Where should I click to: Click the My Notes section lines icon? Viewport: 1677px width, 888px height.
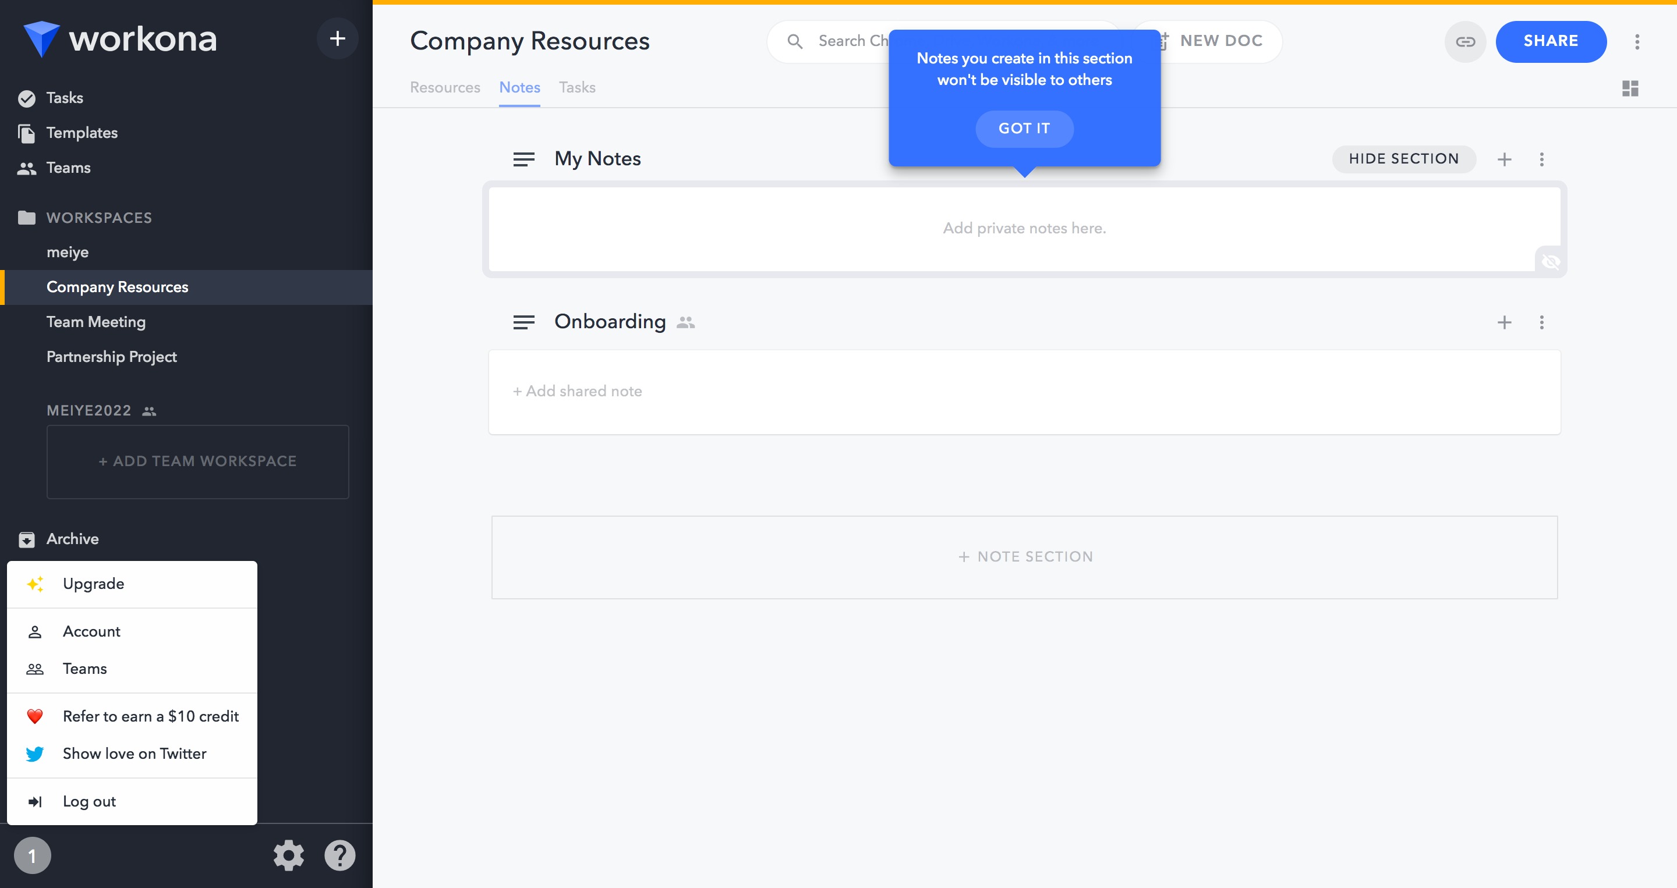click(523, 159)
